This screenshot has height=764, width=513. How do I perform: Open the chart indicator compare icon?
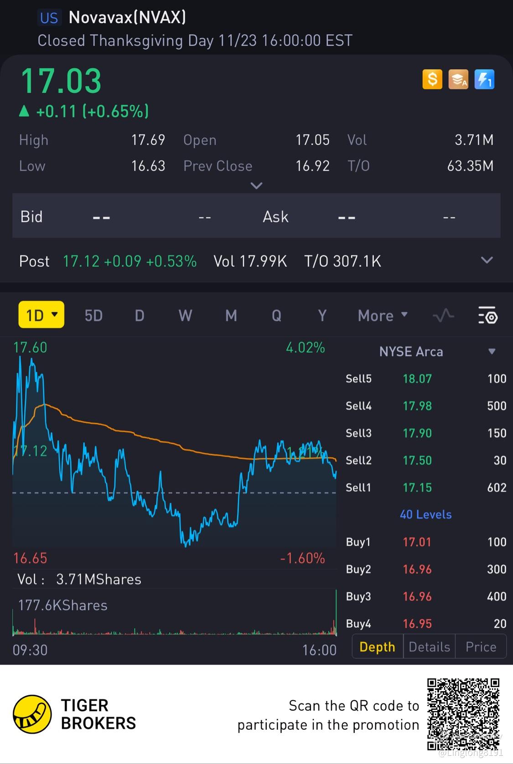pos(443,315)
